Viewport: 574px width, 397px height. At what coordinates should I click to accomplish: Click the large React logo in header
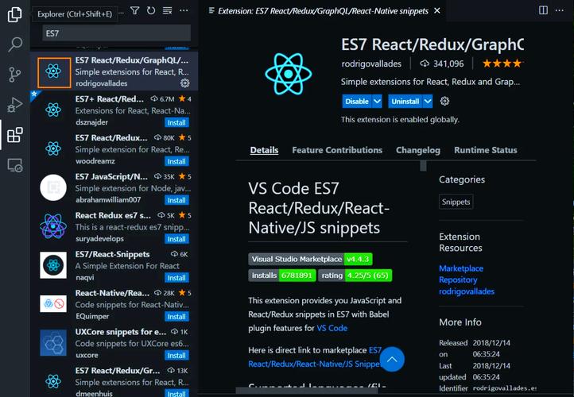click(x=289, y=74)
